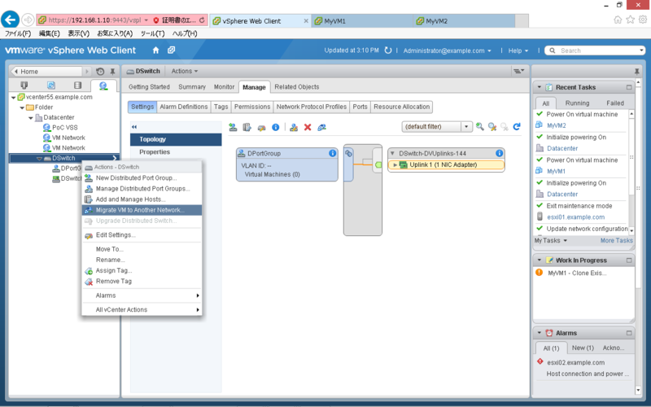Switch to the Summary tab

click(192, 87)
